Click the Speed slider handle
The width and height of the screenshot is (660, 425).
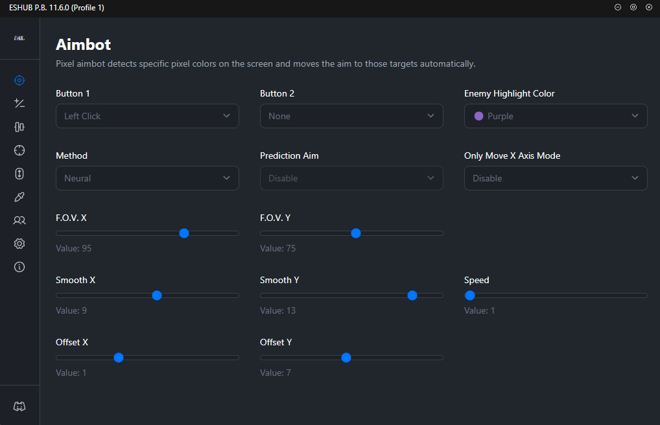click(469, 295)
